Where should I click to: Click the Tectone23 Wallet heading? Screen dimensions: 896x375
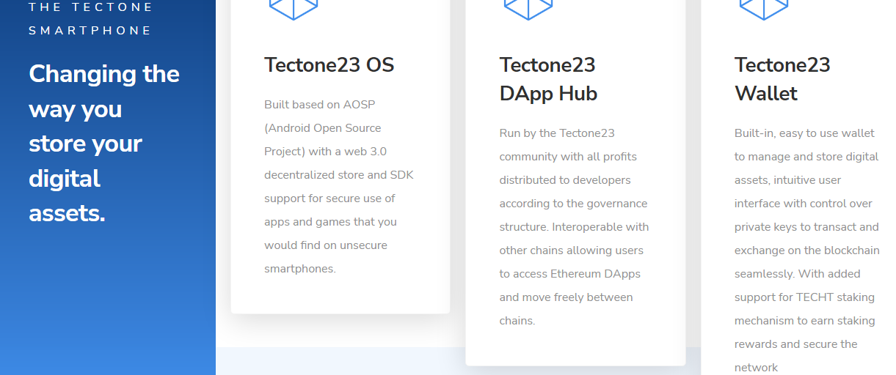tap(782, 79)
